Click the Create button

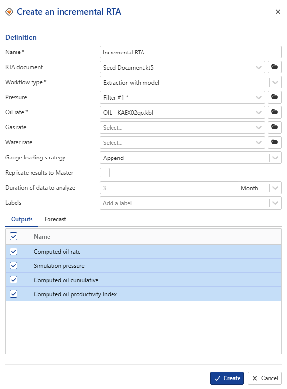tap(227, 378)
